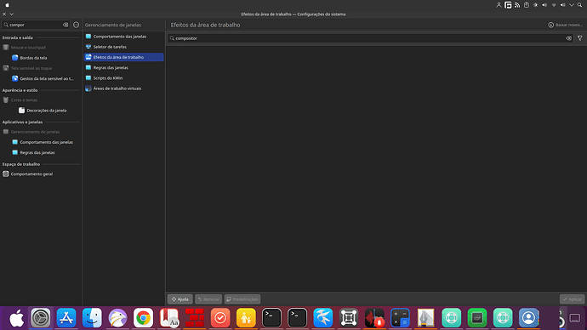Expand the title bar chevron menu
The width and height of the screenshot is (587, 330).
(x=12, y=14)
